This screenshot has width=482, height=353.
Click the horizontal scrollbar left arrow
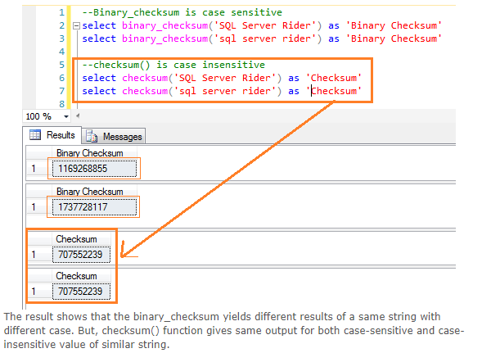click(x=78, y=116)
